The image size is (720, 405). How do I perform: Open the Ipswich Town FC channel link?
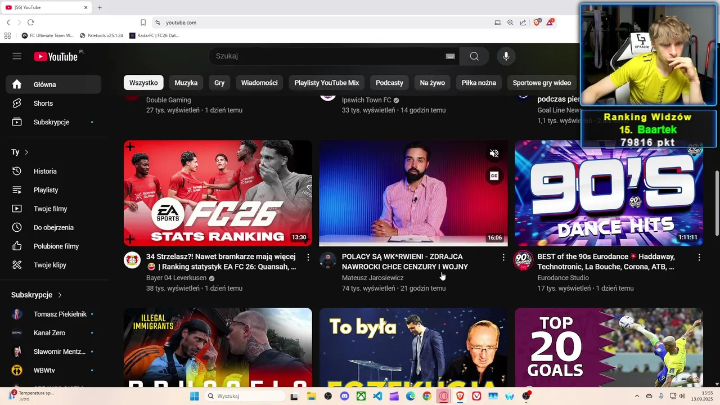[x=366, y=100]
